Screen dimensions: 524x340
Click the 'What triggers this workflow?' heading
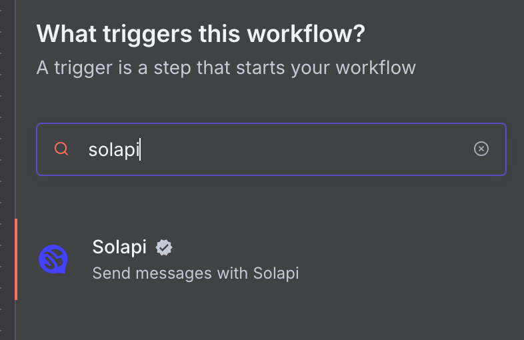click(x=201, y=33)
